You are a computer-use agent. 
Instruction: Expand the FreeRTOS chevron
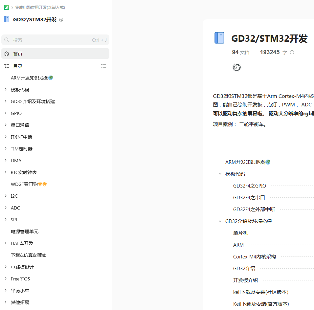pyautogui.click(x=6, y=278)
